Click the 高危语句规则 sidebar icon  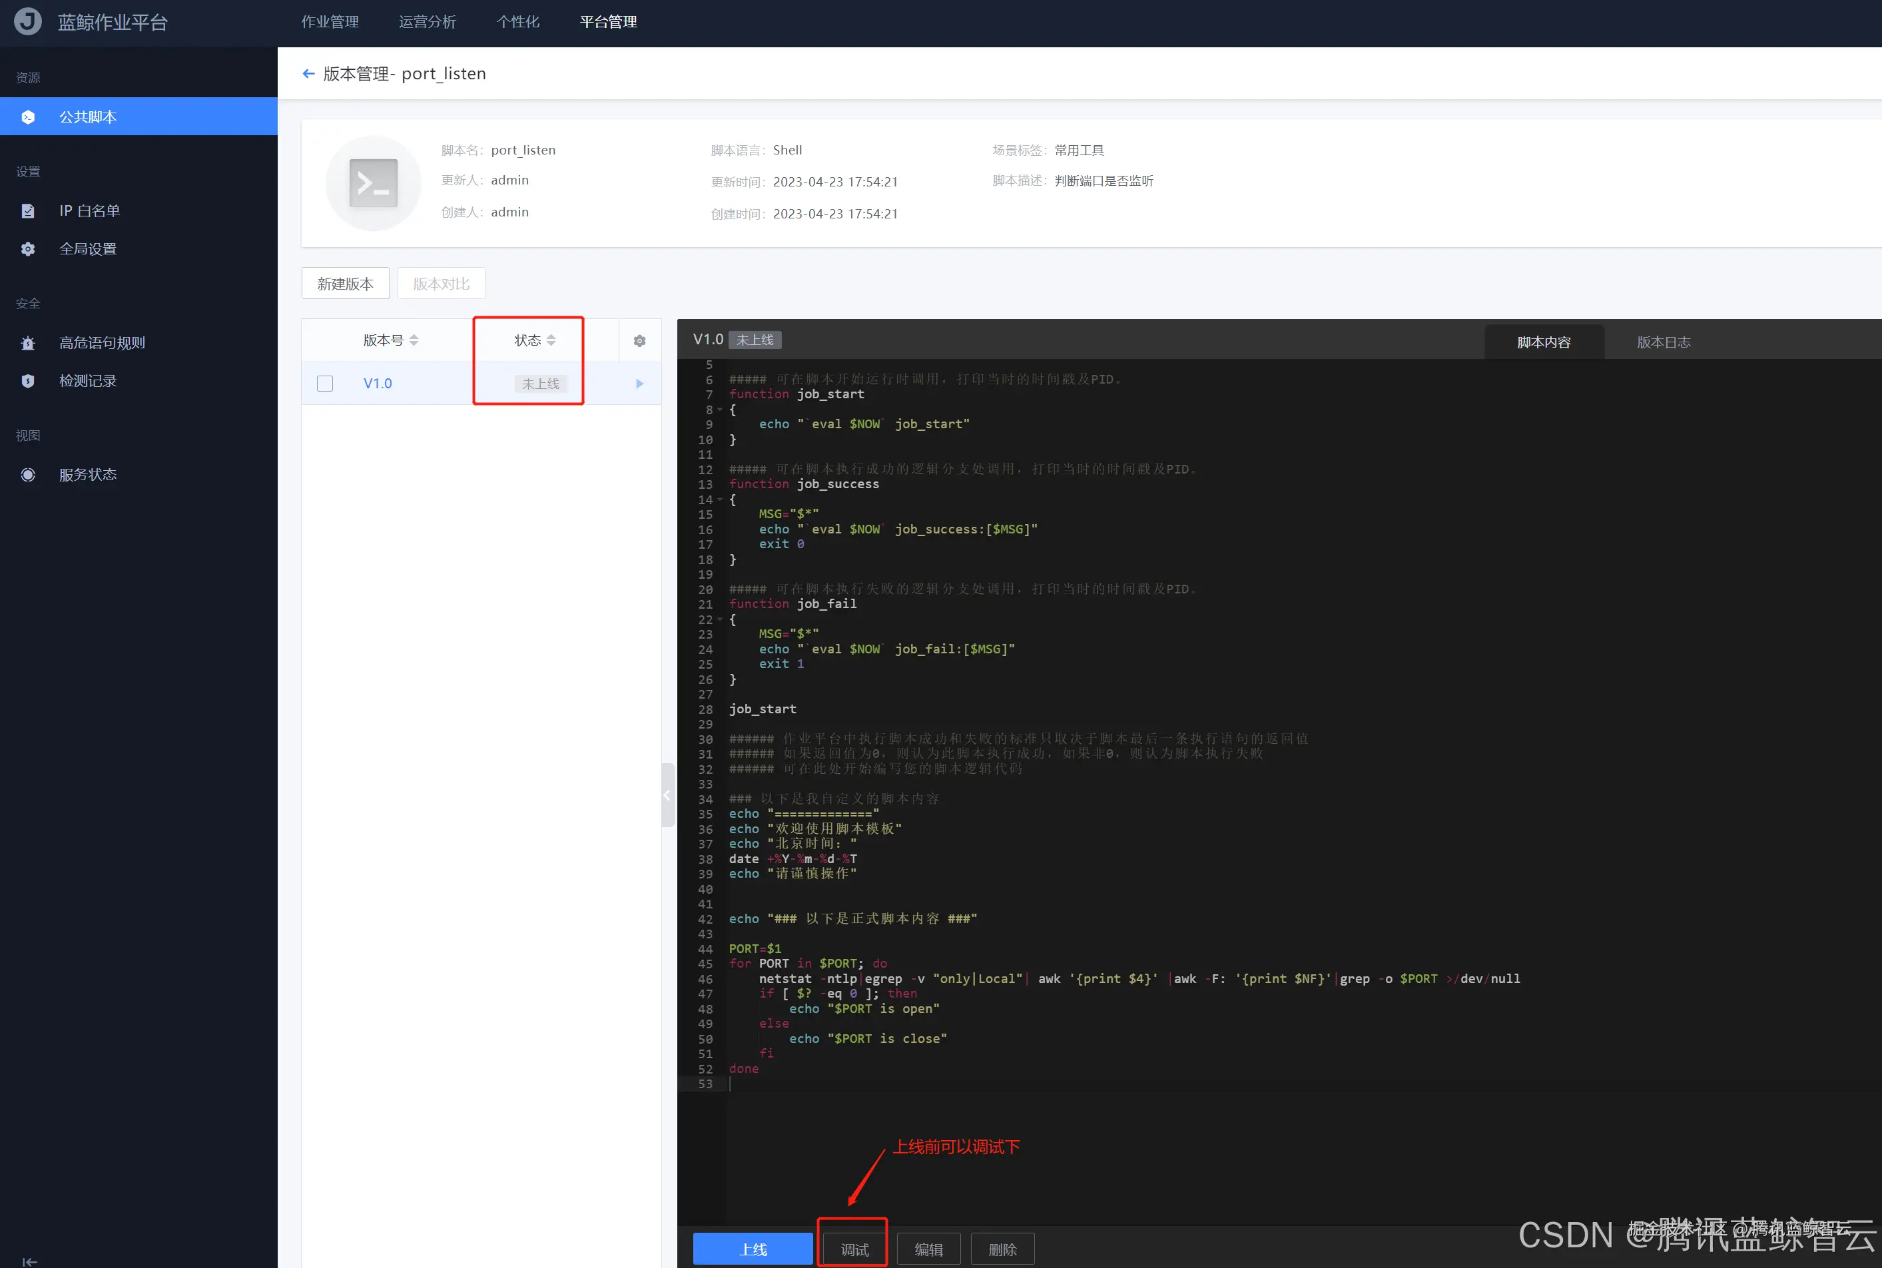(28, 343)
